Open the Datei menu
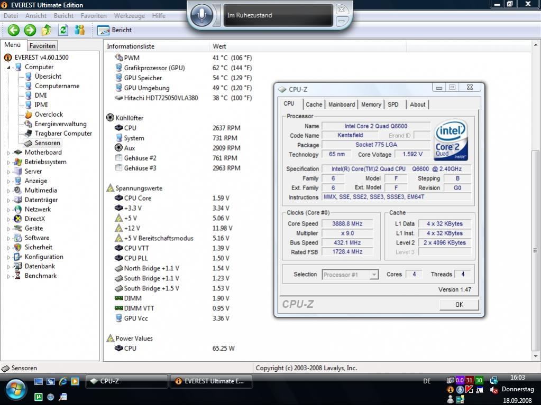541x405 pixels. tap(11, 15)
